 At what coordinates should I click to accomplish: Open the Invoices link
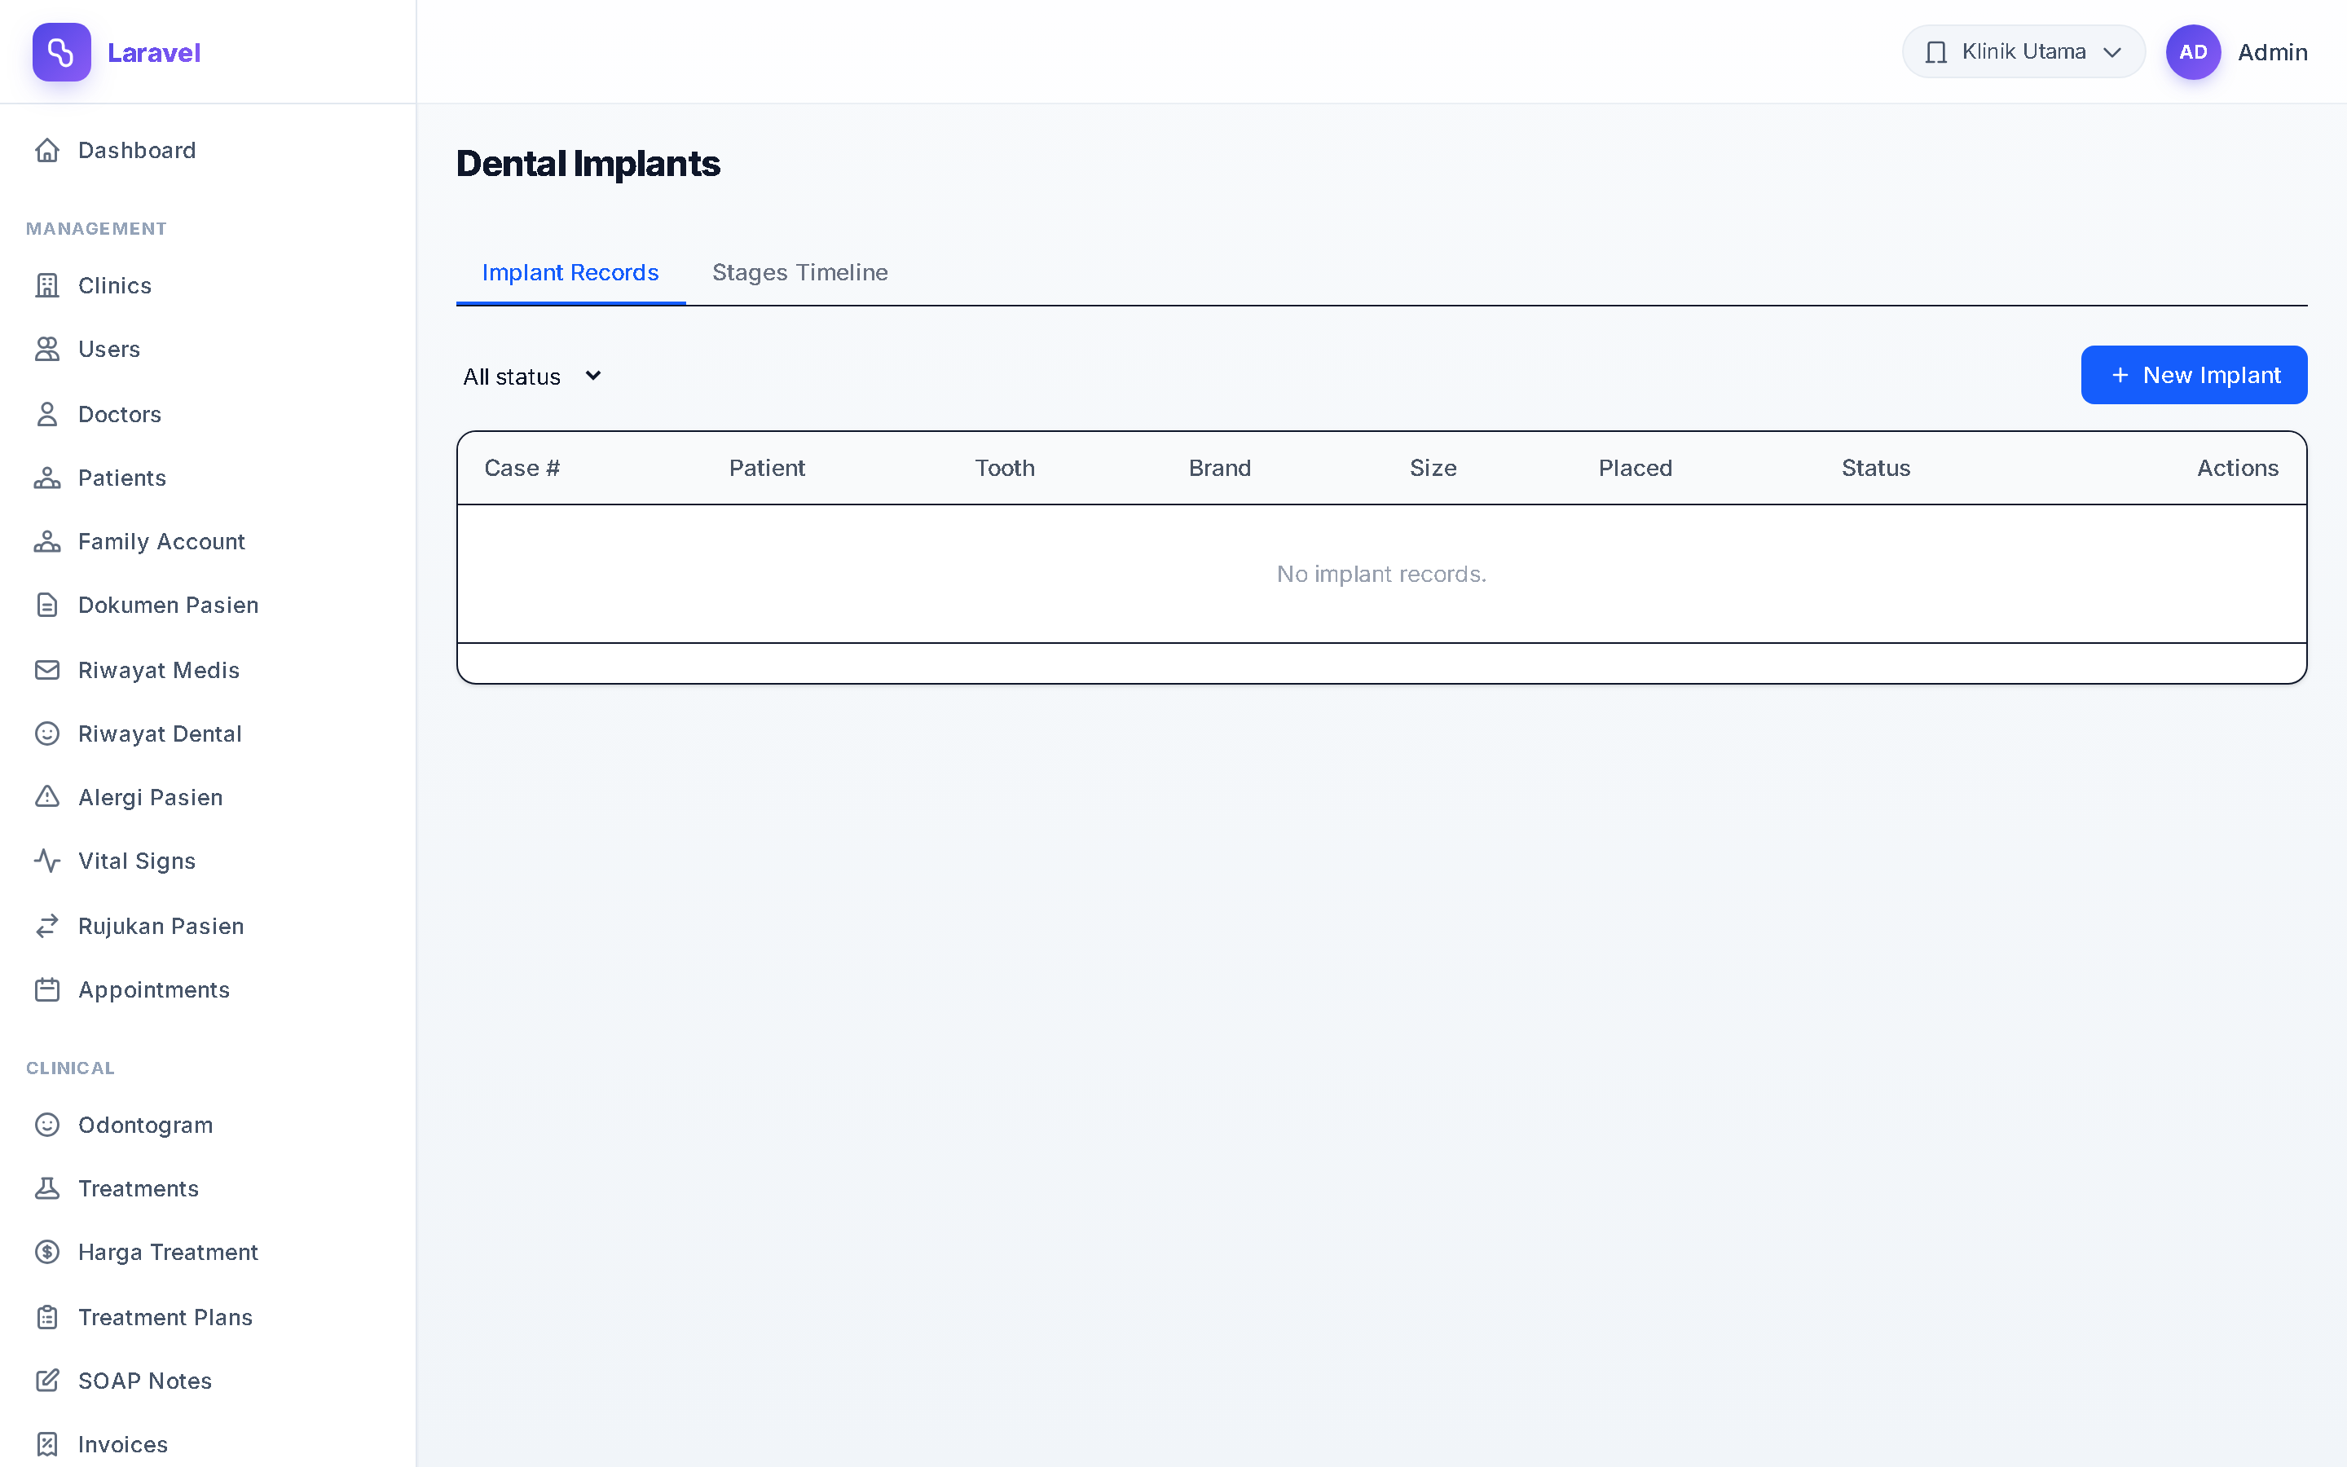tap(208, 1445)
